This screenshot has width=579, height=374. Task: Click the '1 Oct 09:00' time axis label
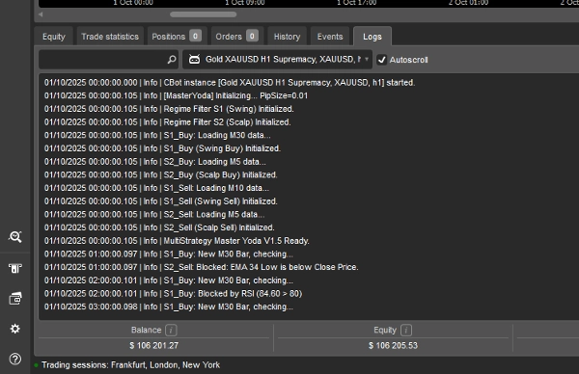click(245, 3)
